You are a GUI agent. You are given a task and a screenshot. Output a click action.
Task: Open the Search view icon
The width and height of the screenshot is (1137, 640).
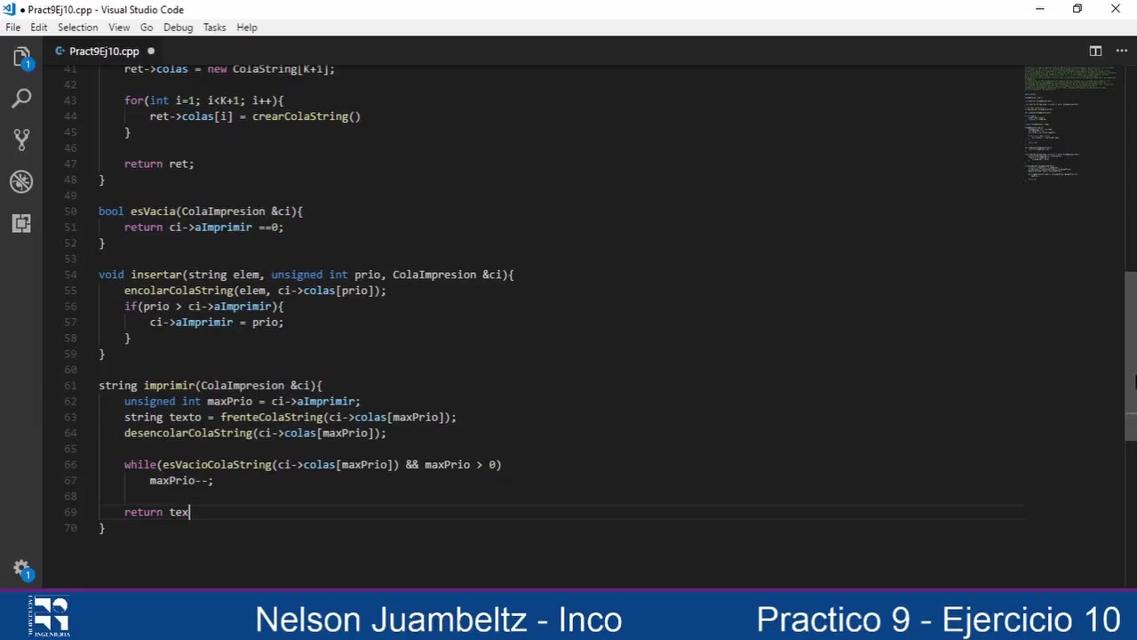point(22,98)
